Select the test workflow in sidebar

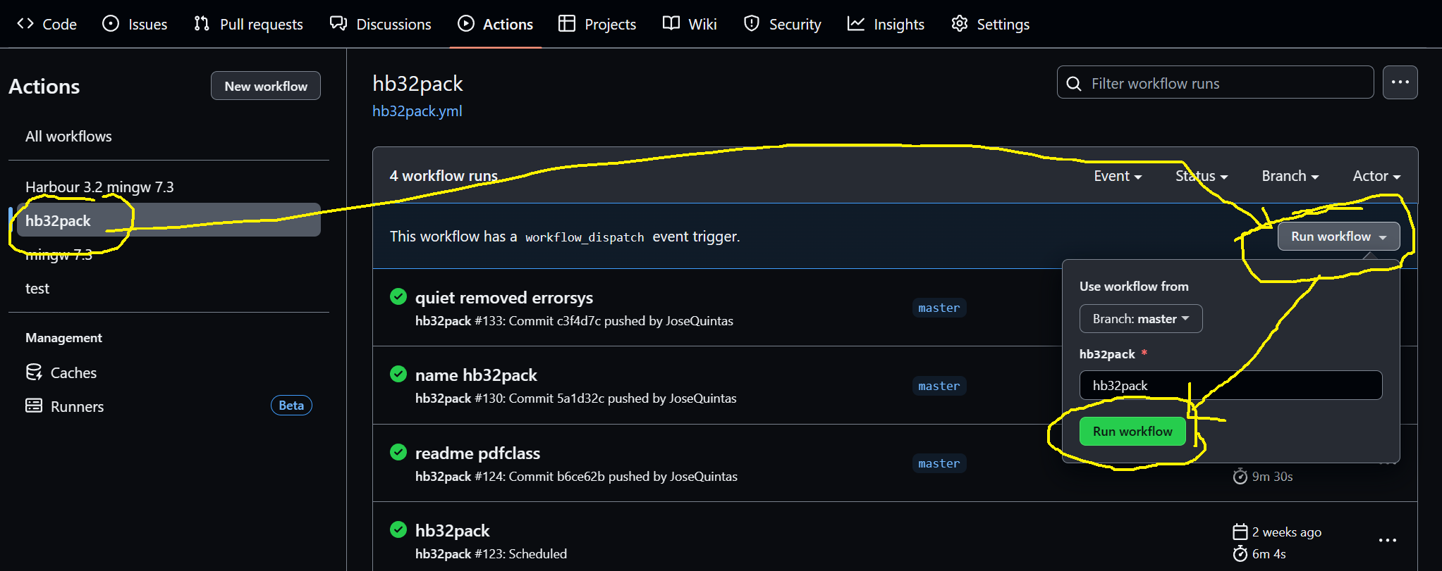[37, 289]
